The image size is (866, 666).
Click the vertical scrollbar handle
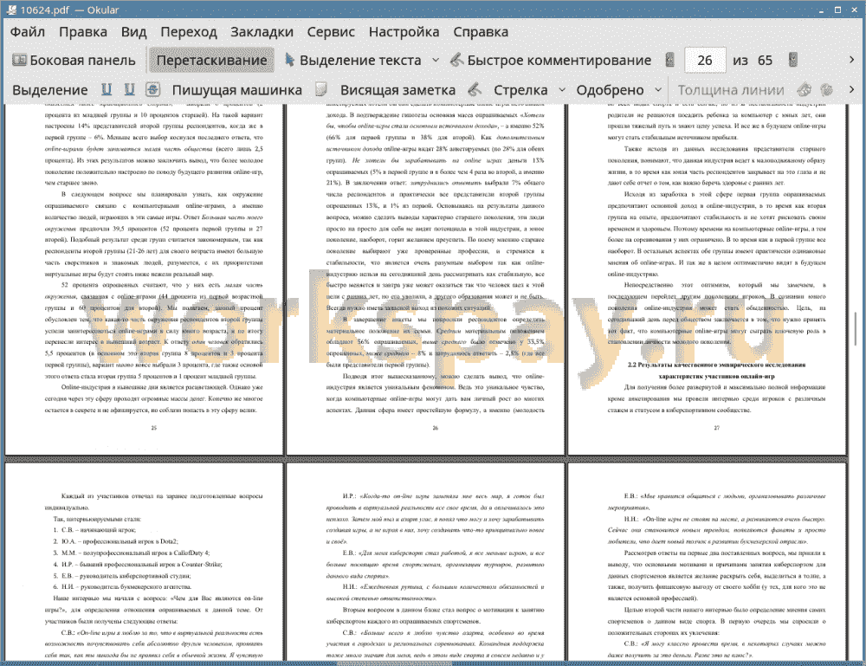click(x=856, y=328)
